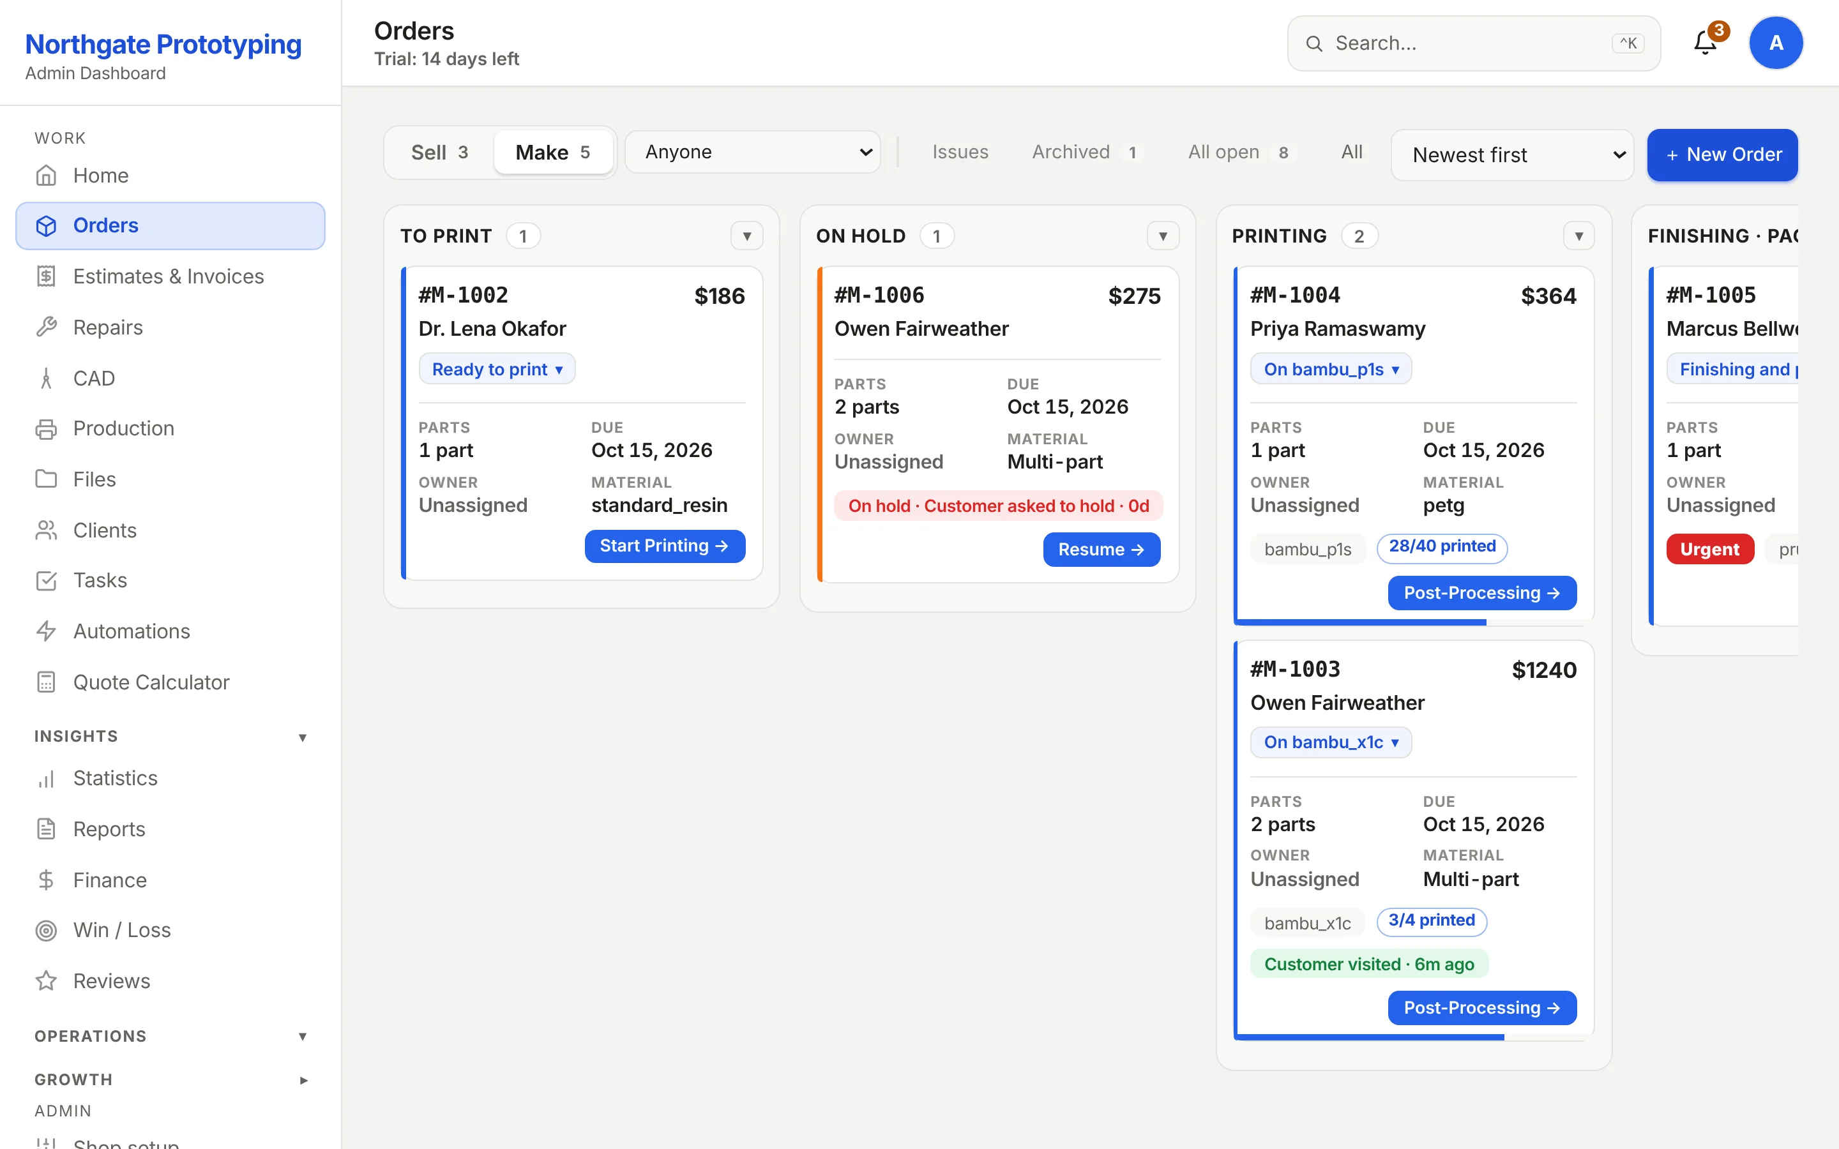1839x1149 pixels.
Task: Collapse the ON HOLD column
Action: point(1163,236)
